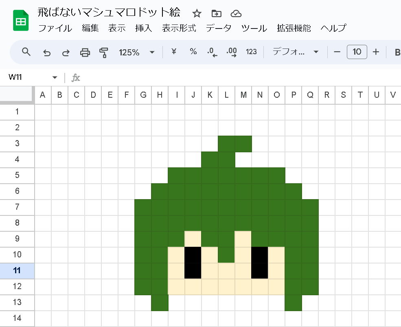This screenshot has width=401, height=327.
Task: Select row 14 header
Action: (17, 318)
